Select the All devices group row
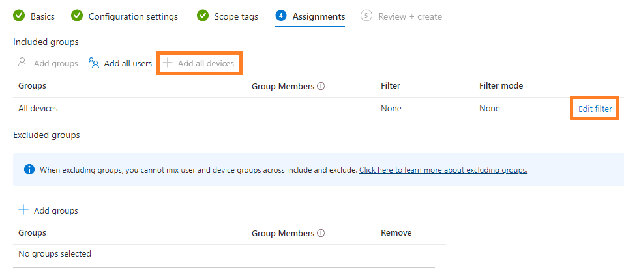624x278 pixels. click(43, 109)
